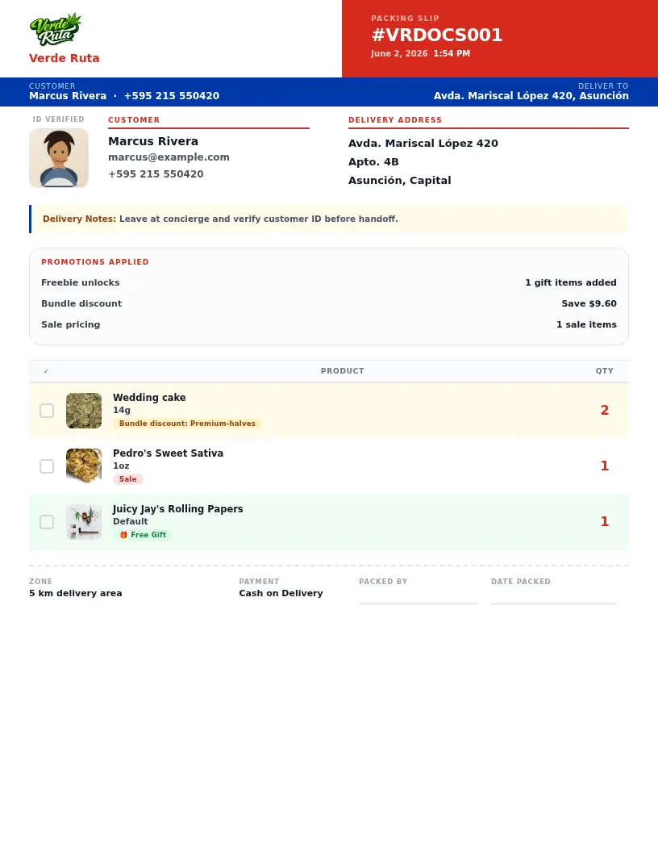Open the Pedro's Sweet Sativa thumbnail

pyautogui.click(x=84, y=466)
